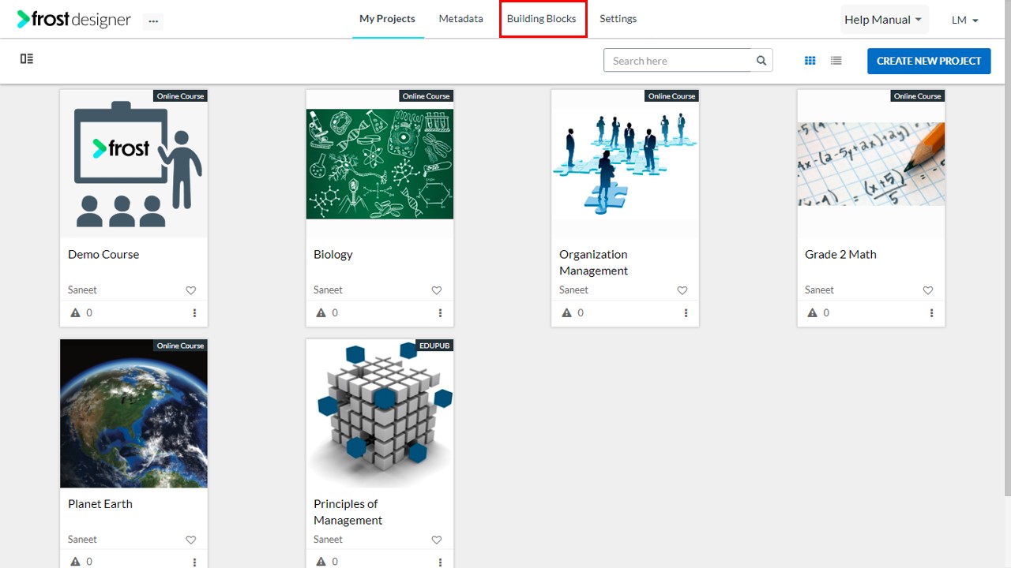Open the Planet Earth thumbnail
Image resolution: width=1011 pixels, height=568 pixels.
click(x=133, y=413)
